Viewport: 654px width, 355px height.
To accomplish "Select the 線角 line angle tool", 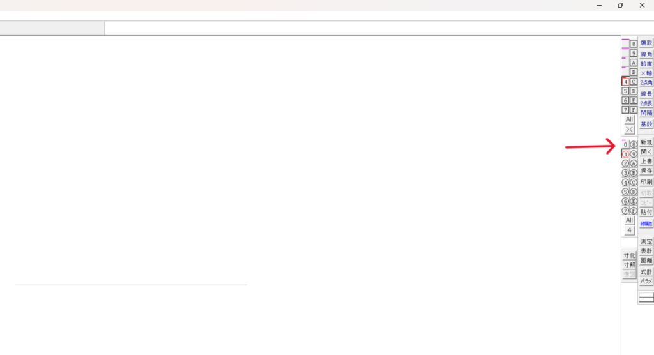I will [x=646, y=54].
